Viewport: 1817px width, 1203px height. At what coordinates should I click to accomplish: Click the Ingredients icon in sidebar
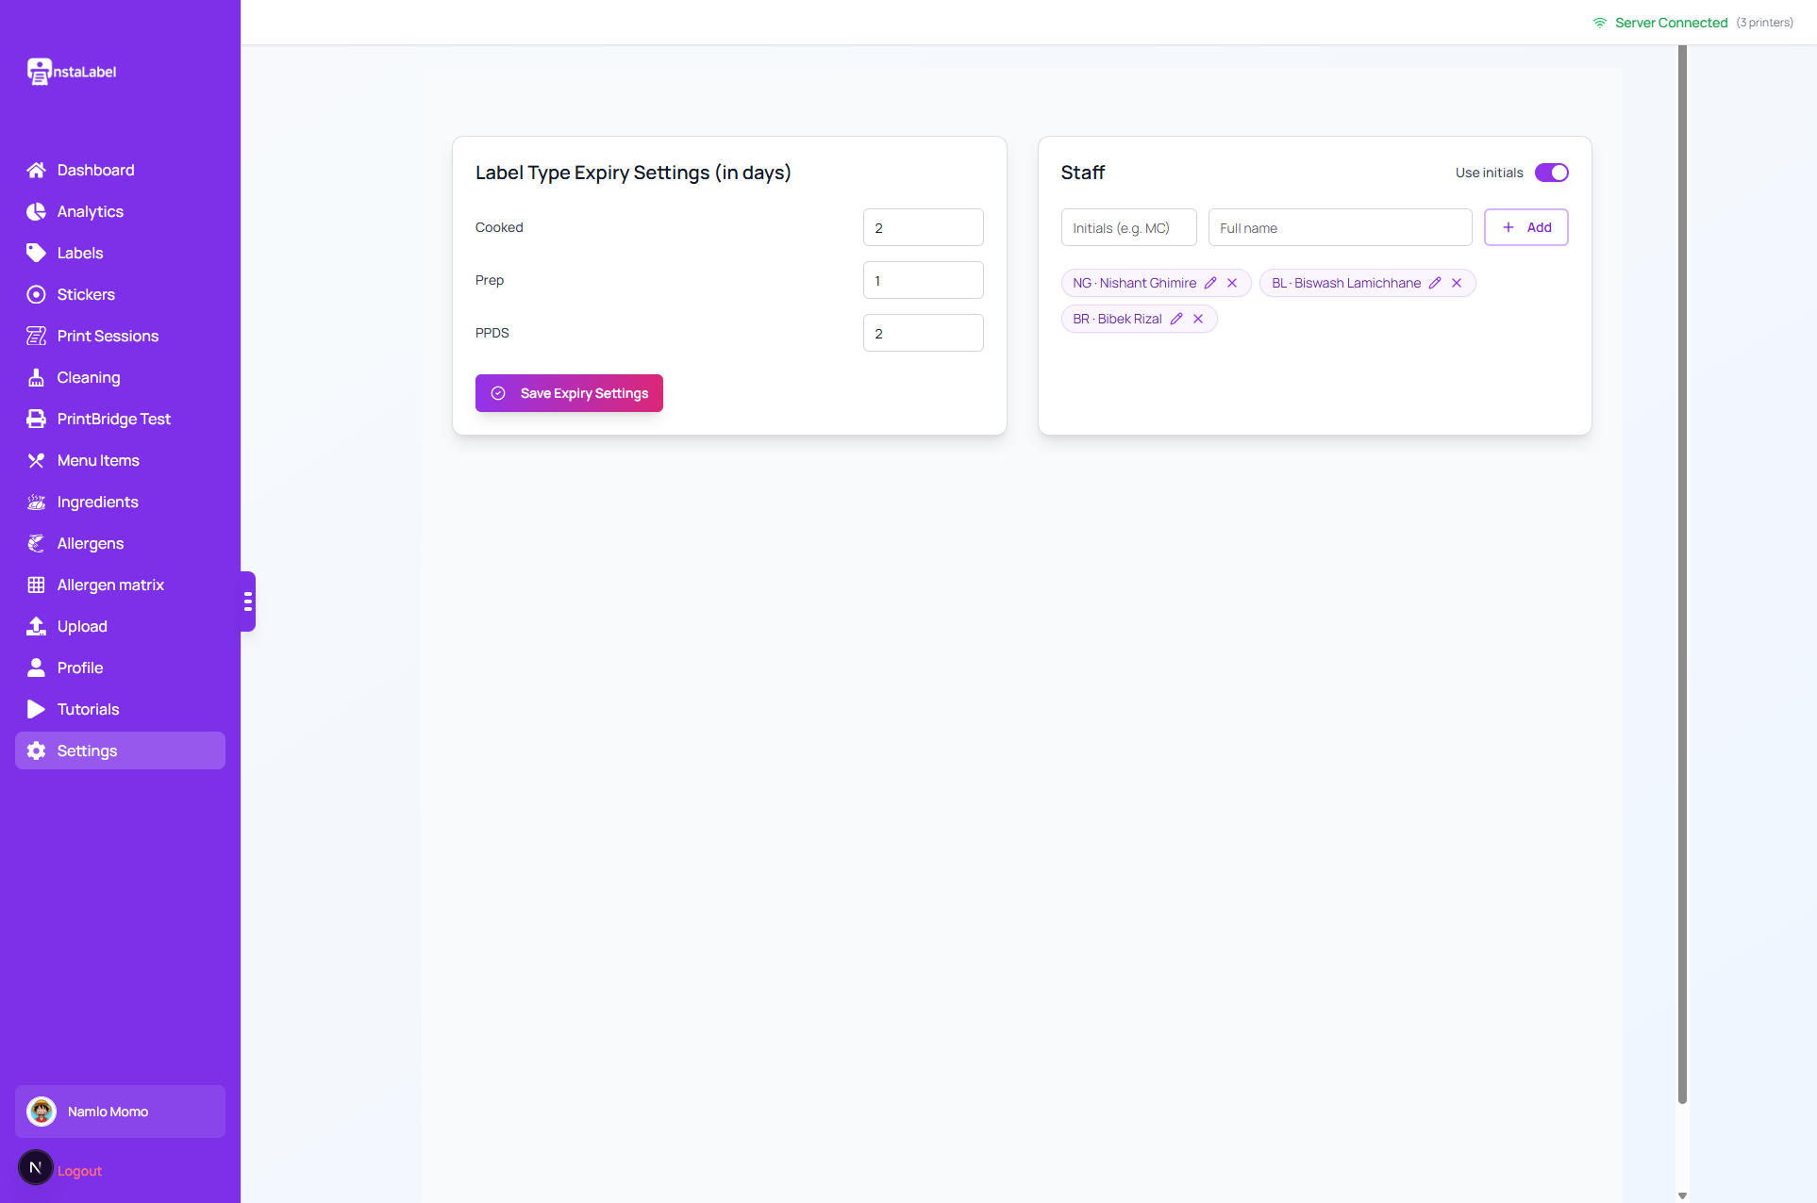[36, 502]
